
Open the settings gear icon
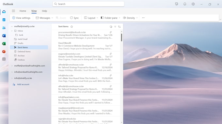[193, 4]
